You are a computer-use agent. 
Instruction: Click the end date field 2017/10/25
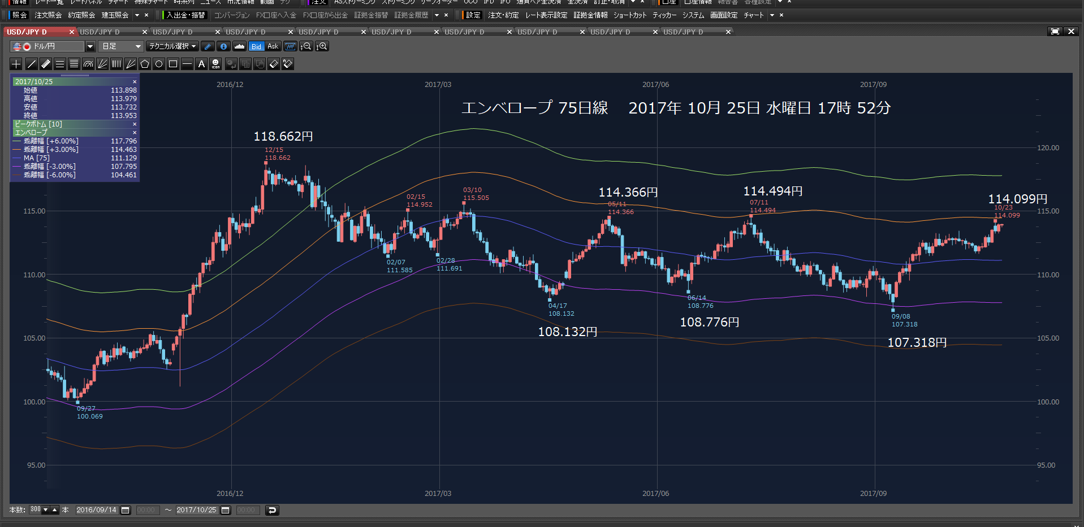pos(197,510)
